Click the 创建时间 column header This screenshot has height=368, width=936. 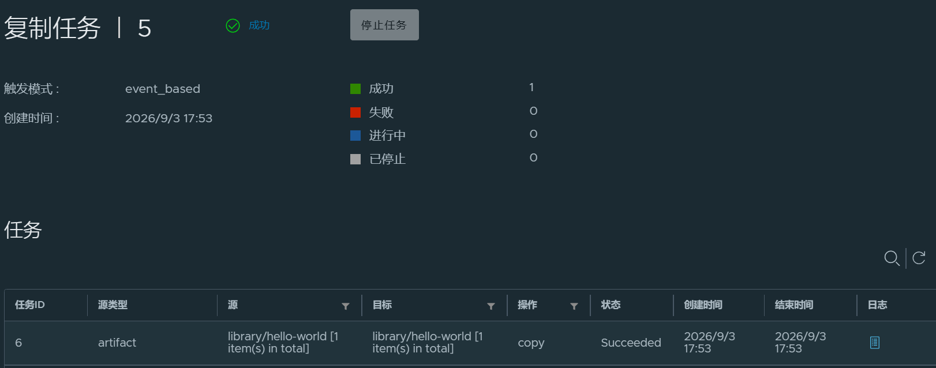(x=703, y=305)
